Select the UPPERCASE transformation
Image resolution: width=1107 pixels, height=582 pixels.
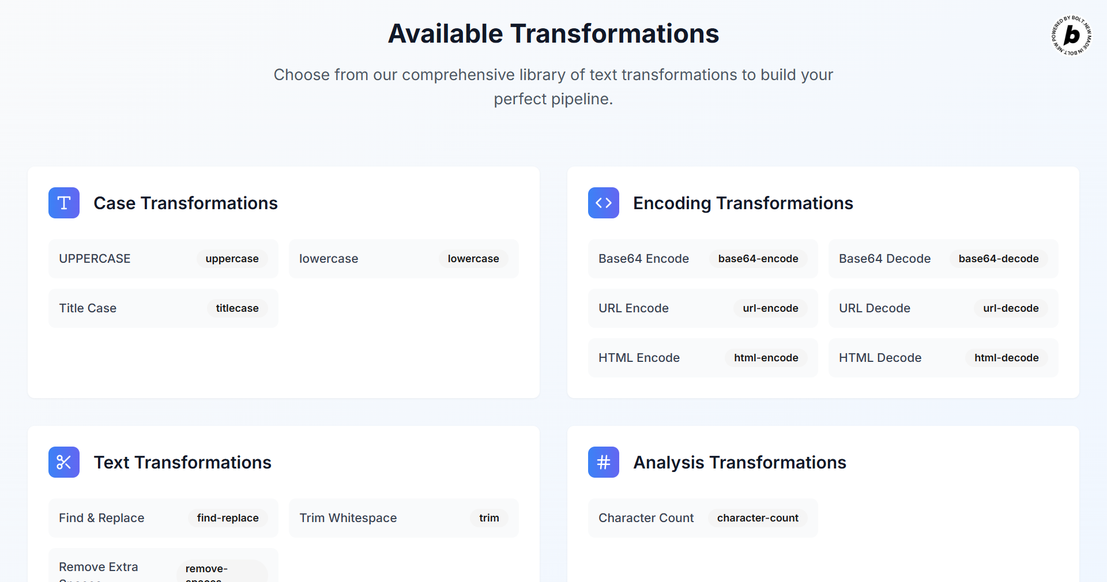coord(163,258)
